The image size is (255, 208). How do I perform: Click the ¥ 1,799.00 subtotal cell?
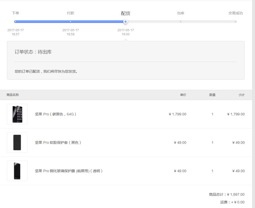[x=236, y=114]
